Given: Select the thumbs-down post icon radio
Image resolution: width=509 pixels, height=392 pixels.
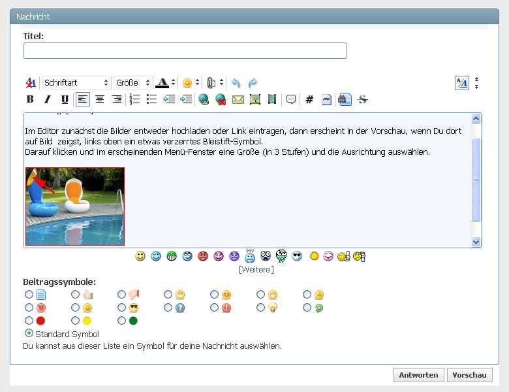Looking at the screenshot, I should tap(122, 295).
